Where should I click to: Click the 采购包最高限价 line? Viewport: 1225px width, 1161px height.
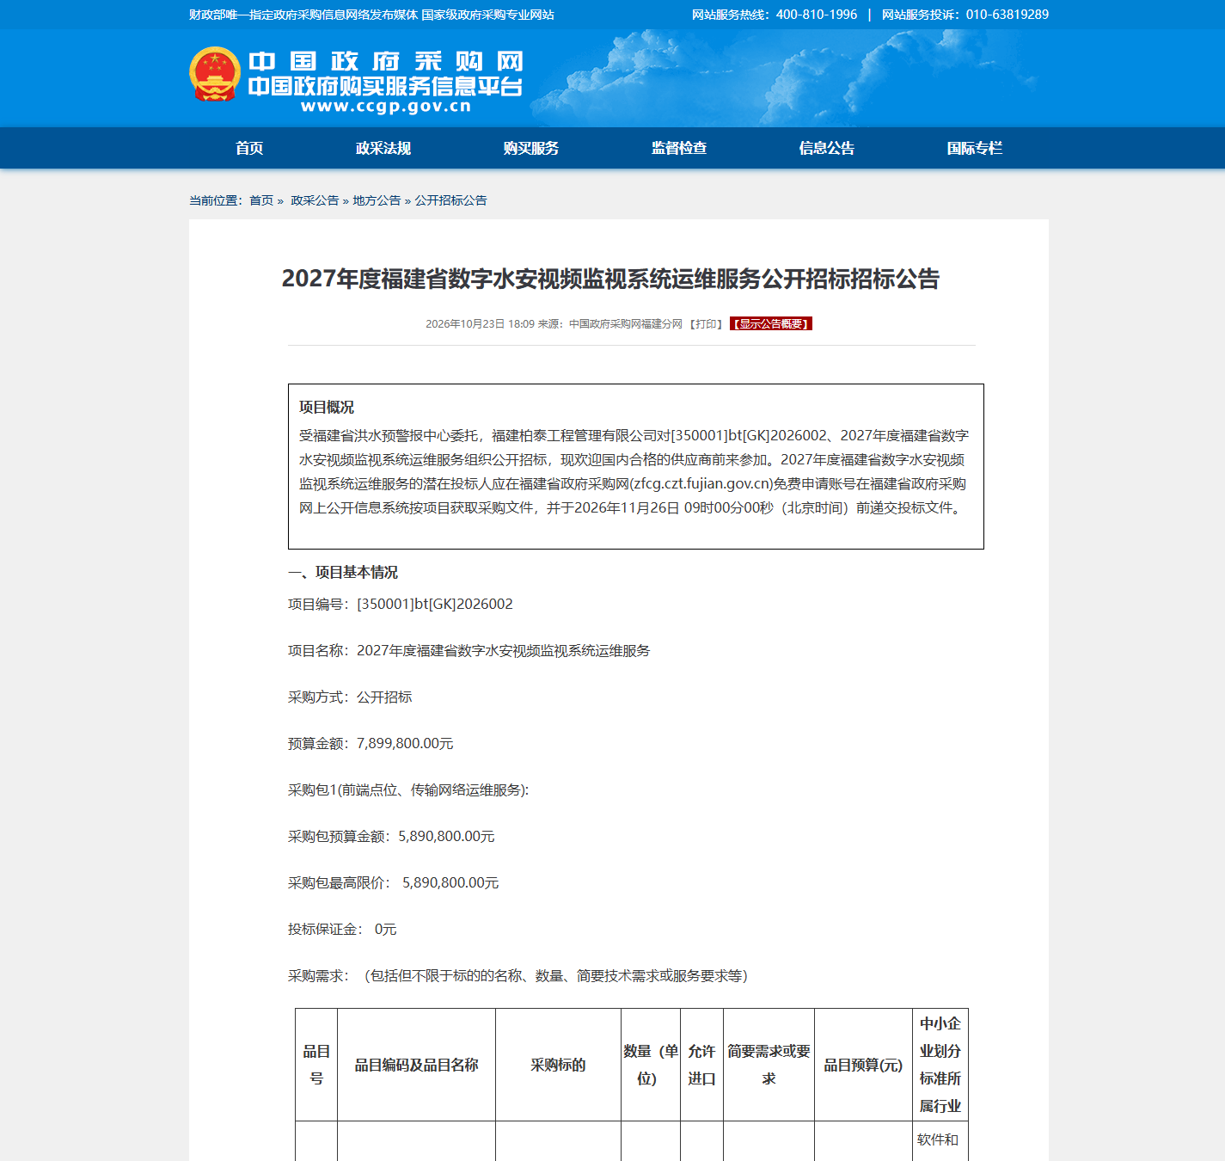[394, 883]
